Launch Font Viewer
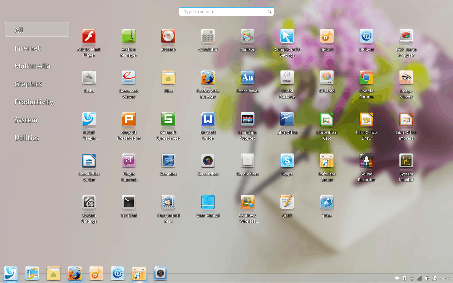The image size is (453, 283). pos(248,78)
